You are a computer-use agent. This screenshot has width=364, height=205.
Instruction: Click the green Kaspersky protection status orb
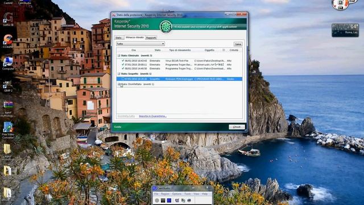tap(166, 27)
